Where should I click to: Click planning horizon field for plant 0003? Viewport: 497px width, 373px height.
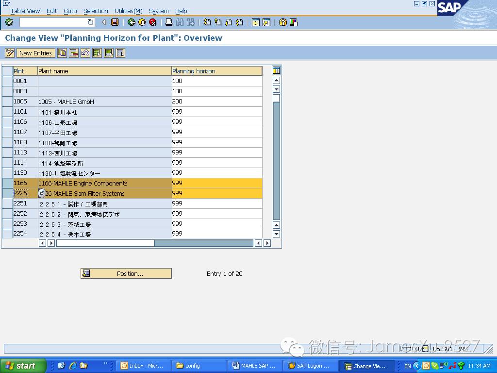217,91
